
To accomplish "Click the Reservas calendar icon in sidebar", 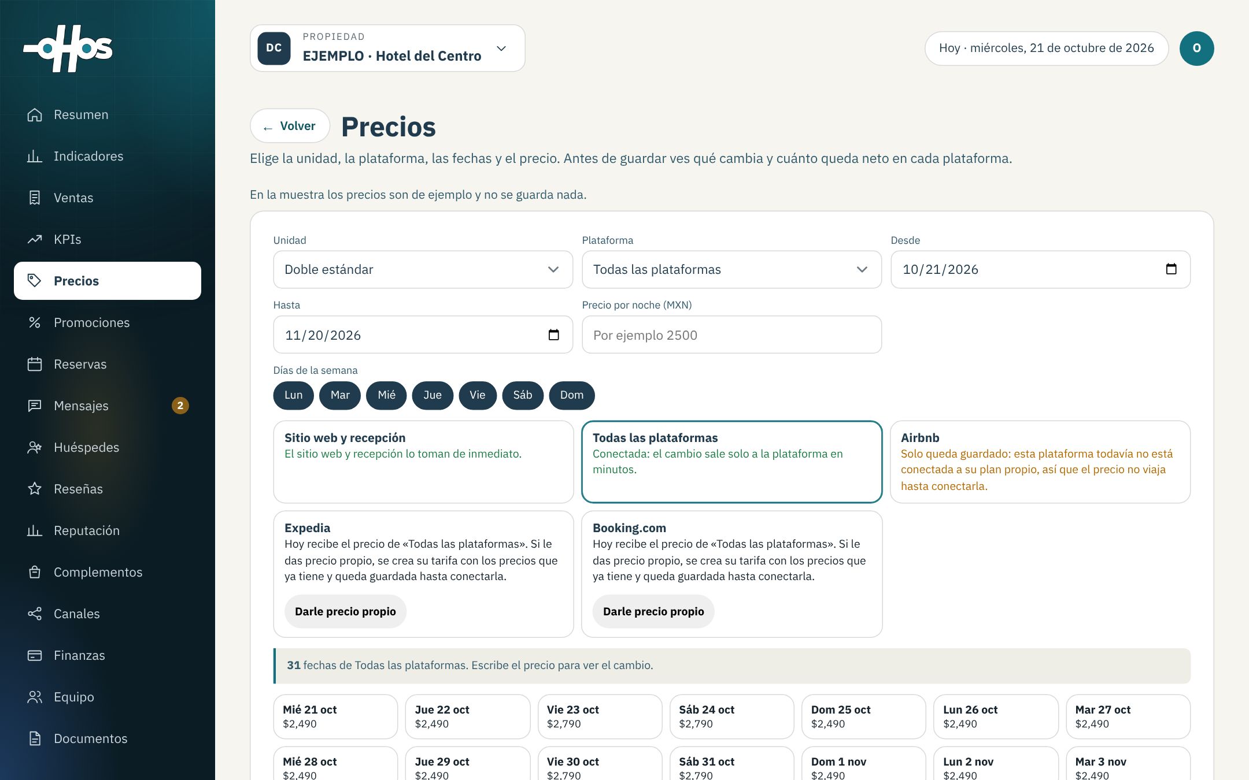I will (x=35, y=365).
